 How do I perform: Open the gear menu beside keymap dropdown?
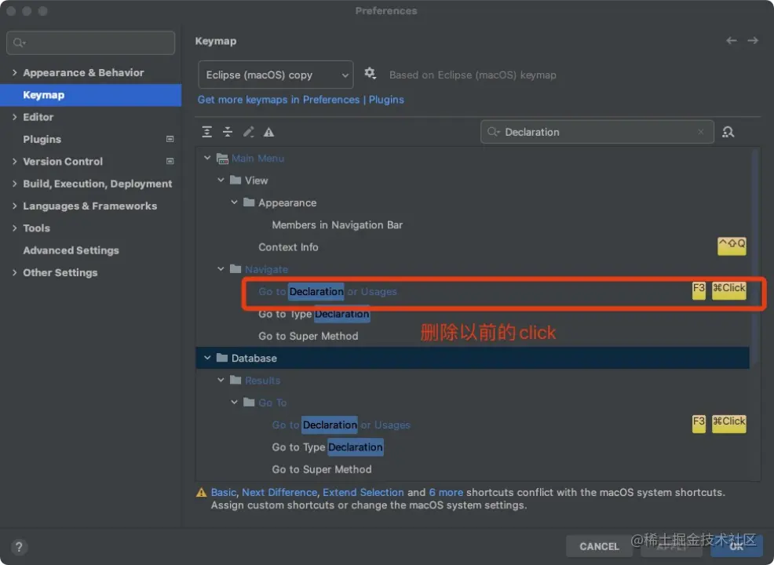370,74
